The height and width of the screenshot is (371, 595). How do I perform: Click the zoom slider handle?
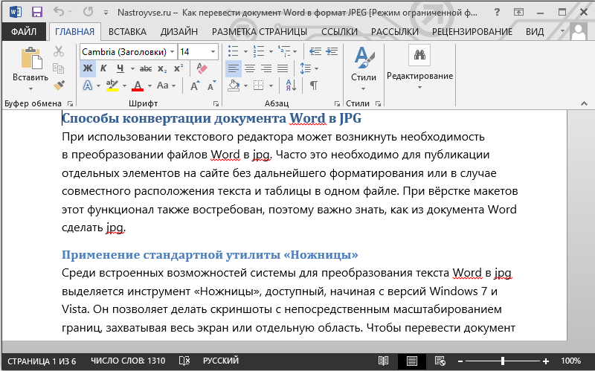click(503, 361)
